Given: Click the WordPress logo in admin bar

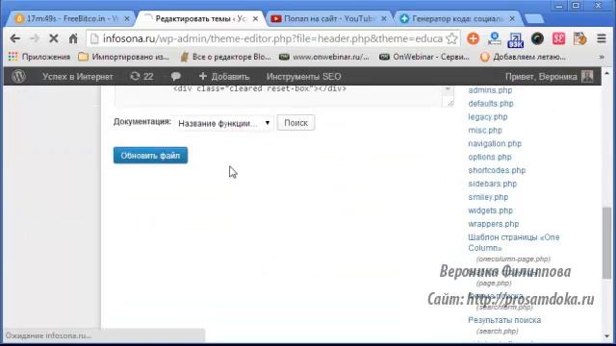Looking at the screenshot, I should pos(18,77).
